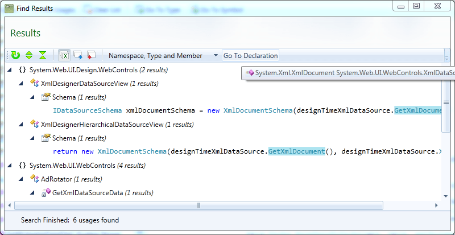Click the property icon of second Schema row

[x=46, y=138]
